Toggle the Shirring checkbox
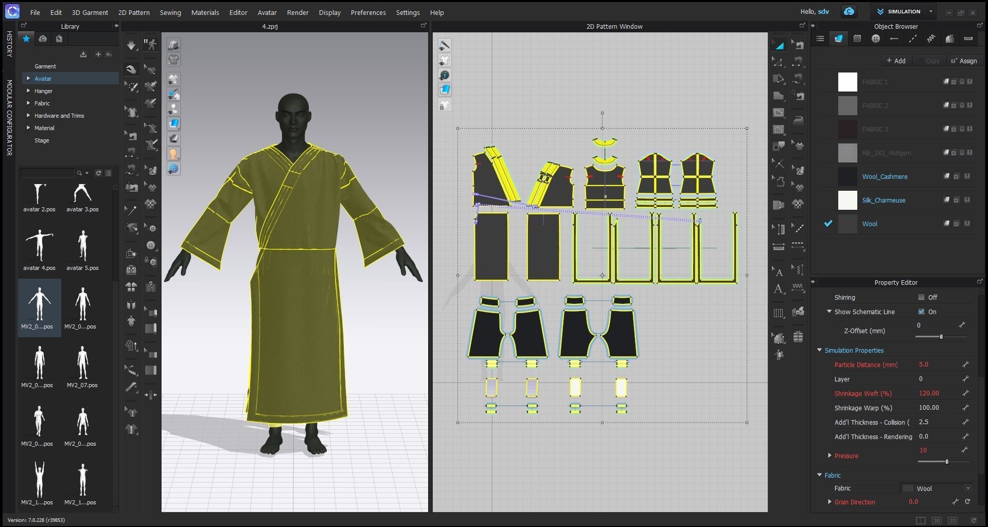988x527 pixels. [921, 297]
